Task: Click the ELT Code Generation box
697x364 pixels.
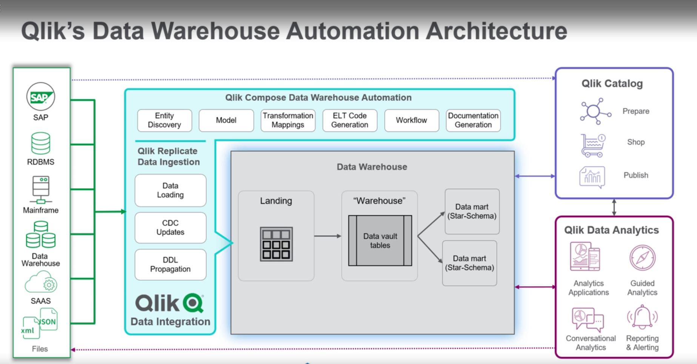Action: (x=350, y=120)
